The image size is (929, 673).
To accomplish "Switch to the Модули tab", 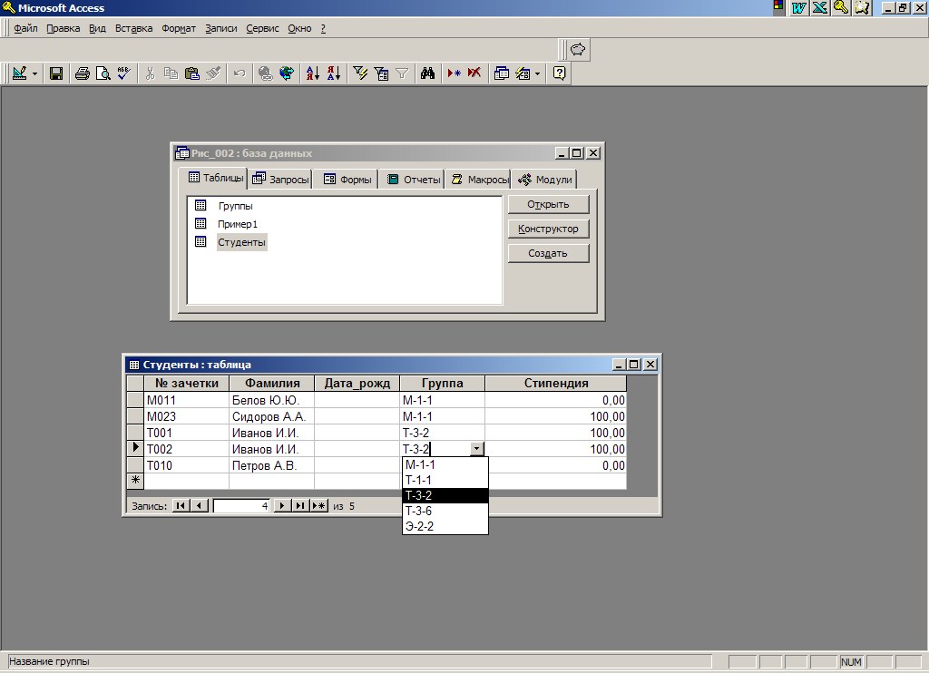I will coord(544,180).
